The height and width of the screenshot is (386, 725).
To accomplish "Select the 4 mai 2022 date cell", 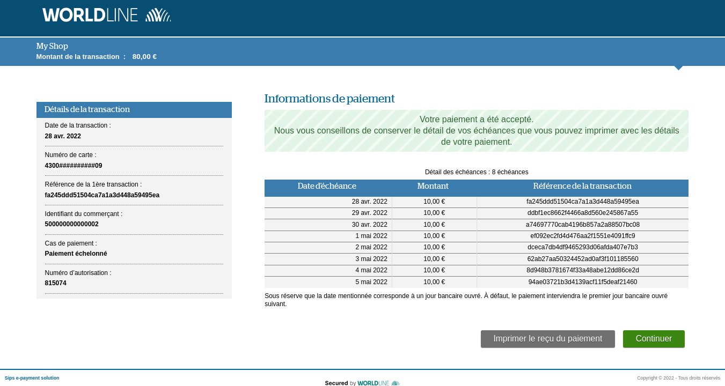I will pyautogui.click(x=328, y=270).
